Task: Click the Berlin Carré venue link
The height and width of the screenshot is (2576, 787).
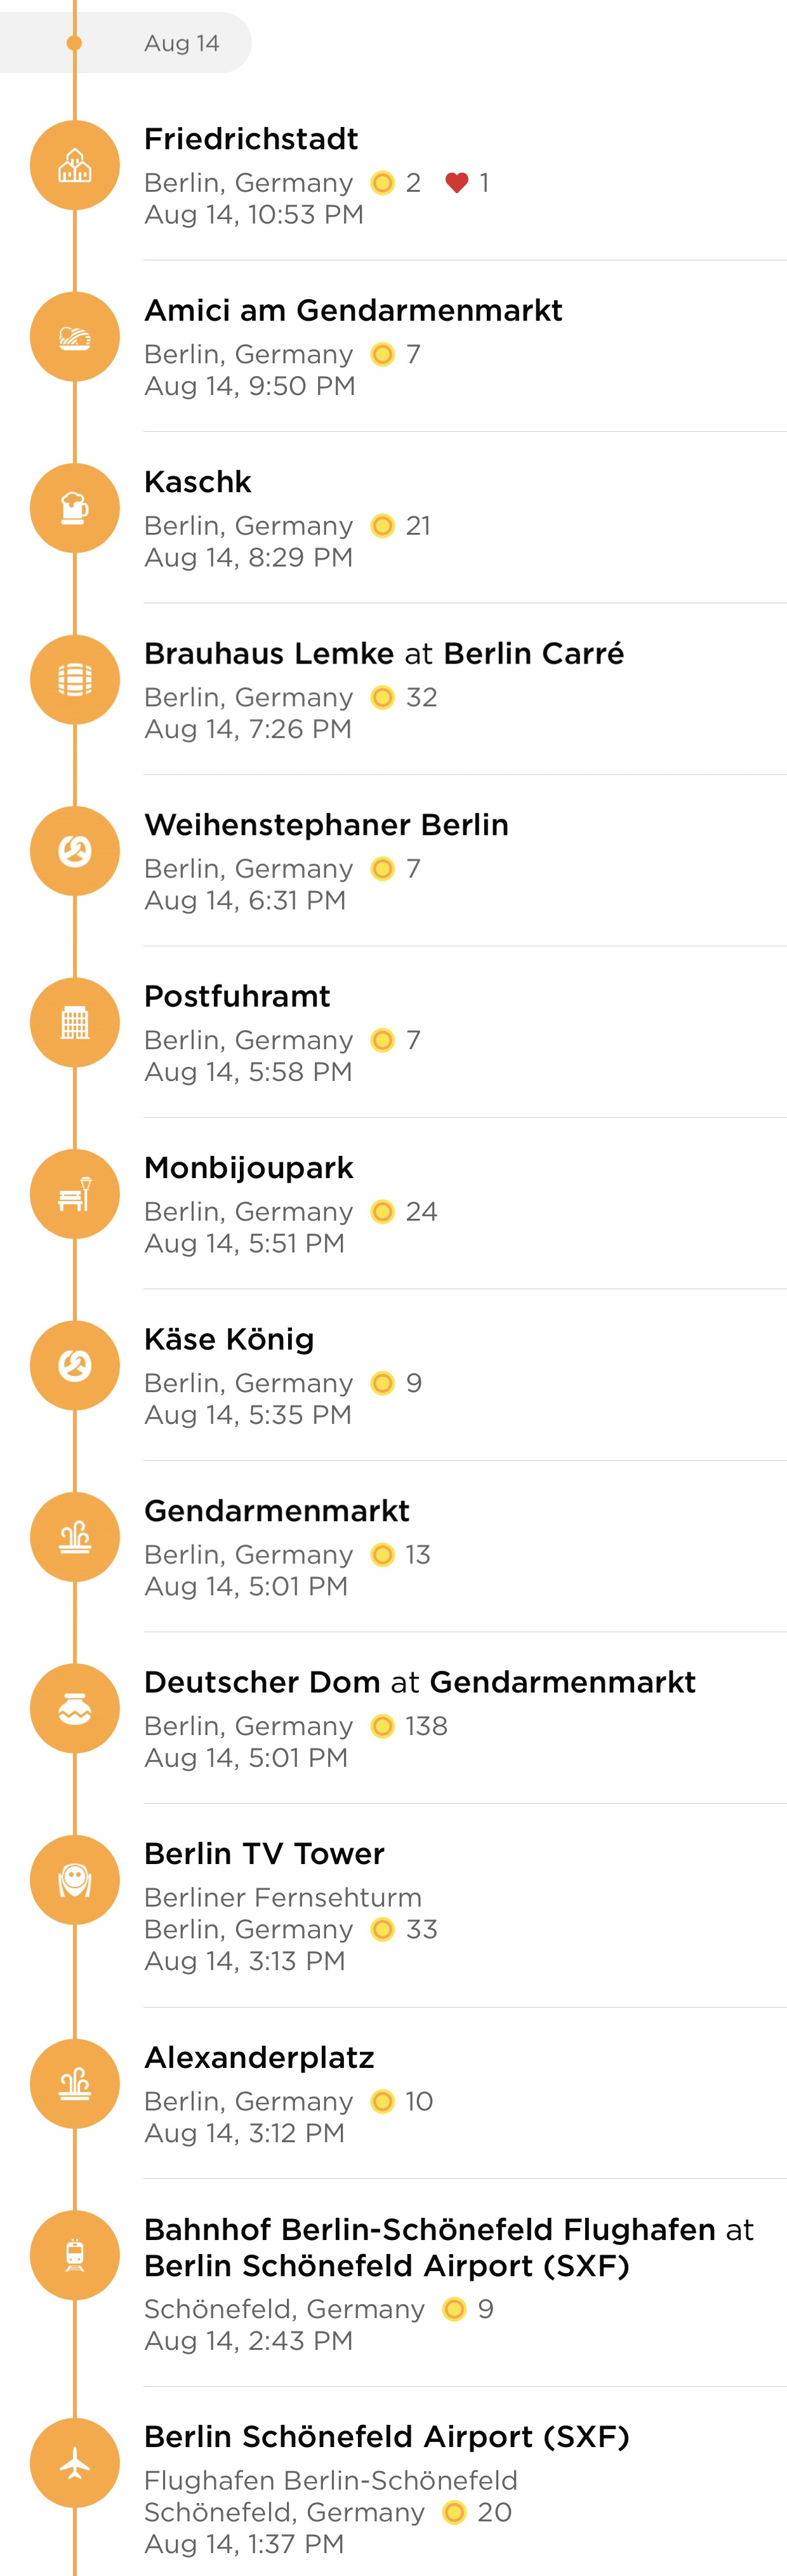Action: [x=534, y=654]
